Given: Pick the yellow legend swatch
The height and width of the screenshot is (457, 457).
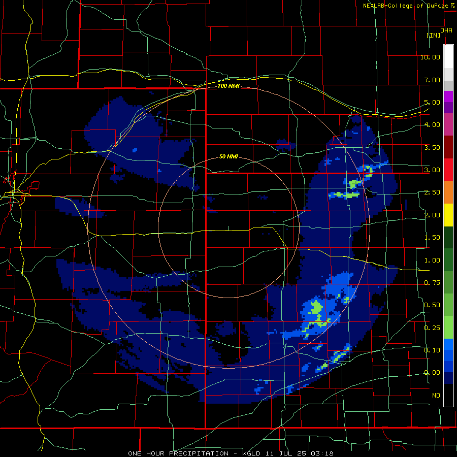Looking at the screenshot, I should click(448, 215).
